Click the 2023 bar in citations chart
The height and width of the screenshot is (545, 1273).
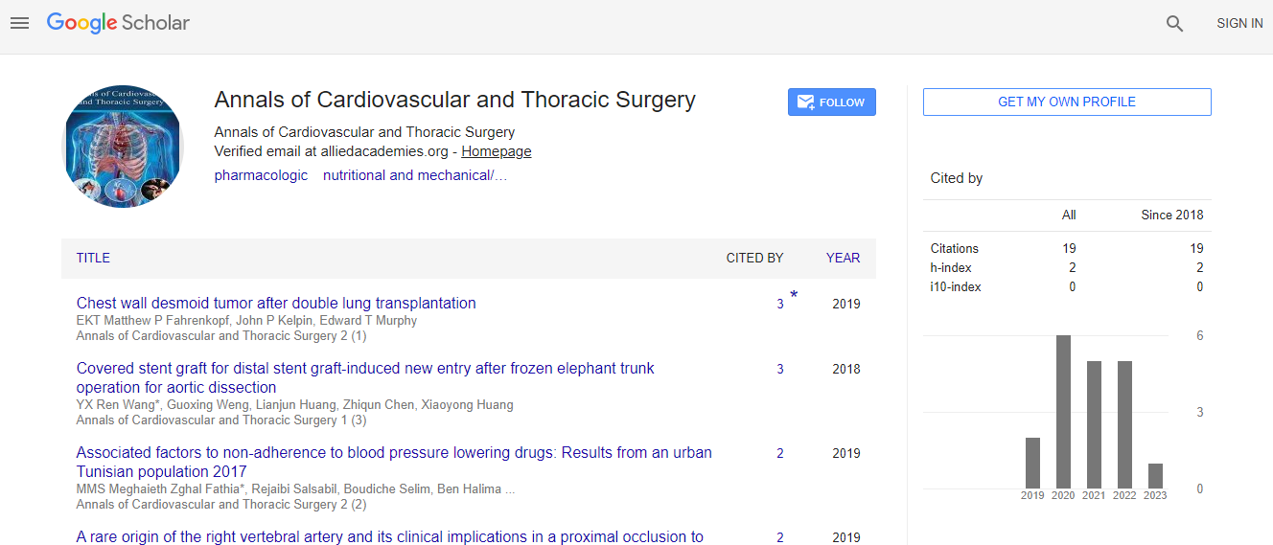[1155, 476]
